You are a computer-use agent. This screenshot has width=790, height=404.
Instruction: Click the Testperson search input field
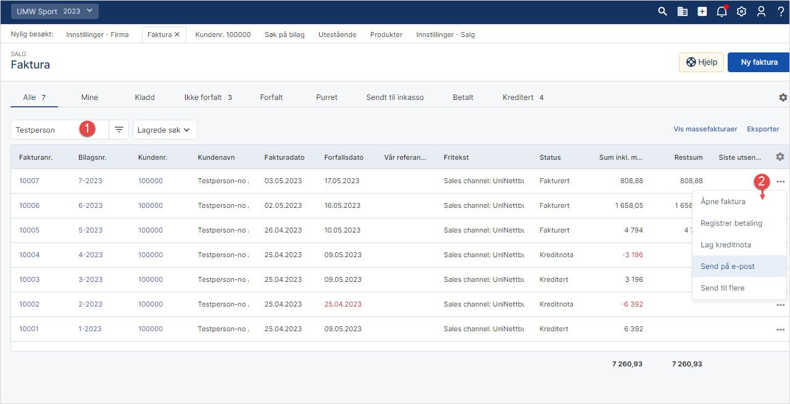(x=46, y=130)
